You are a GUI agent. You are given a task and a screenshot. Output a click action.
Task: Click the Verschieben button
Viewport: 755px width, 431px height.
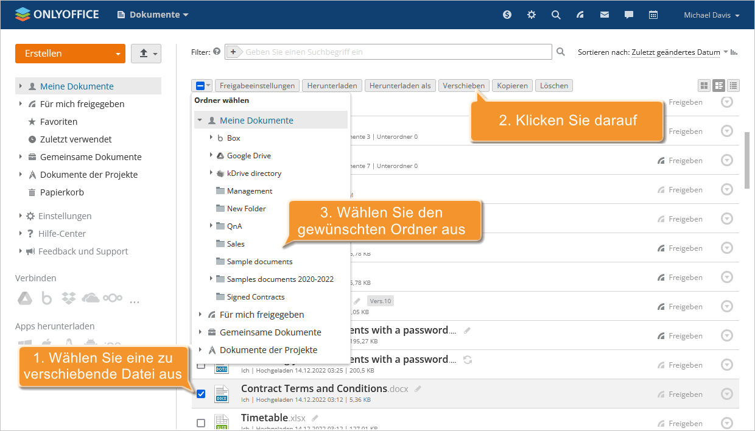[x=464, y=86]
